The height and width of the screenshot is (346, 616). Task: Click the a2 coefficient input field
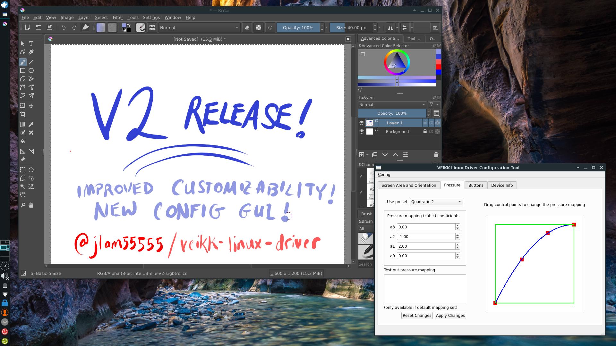click(x=426, y=236)
